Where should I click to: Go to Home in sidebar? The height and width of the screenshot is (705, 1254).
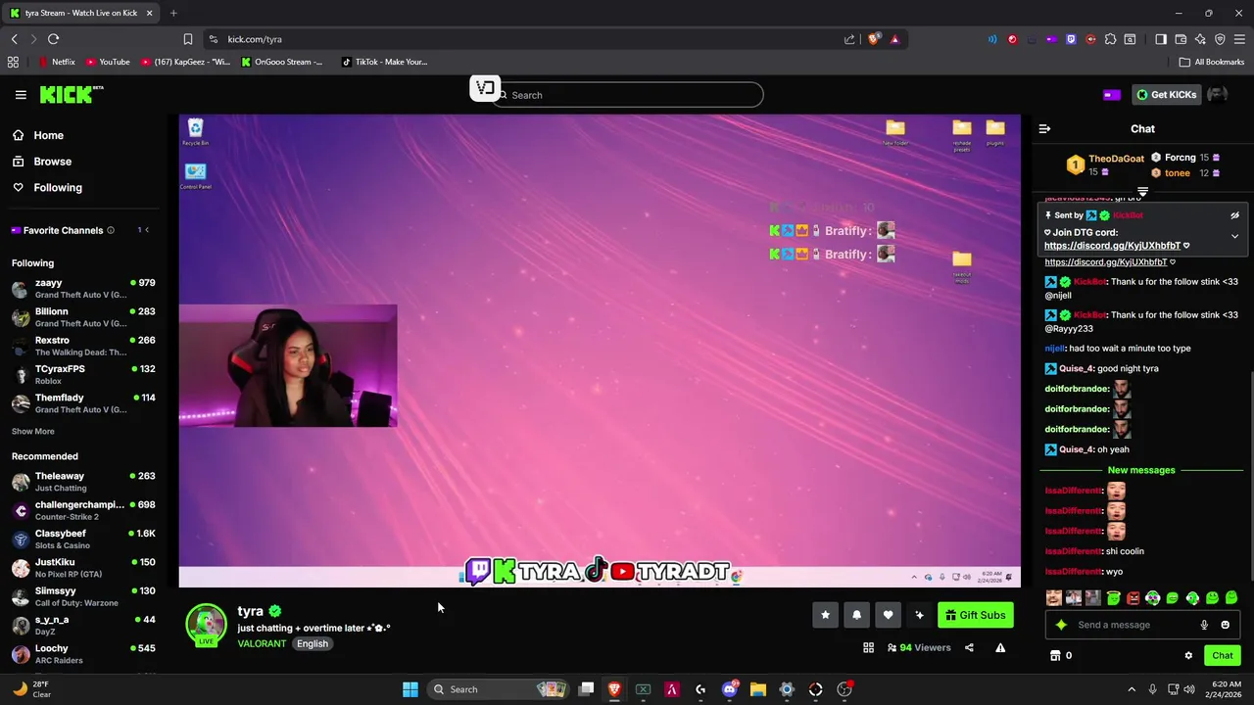[x=48, y=135]
